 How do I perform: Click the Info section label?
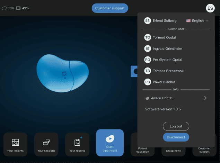click(x=176, y=89)
